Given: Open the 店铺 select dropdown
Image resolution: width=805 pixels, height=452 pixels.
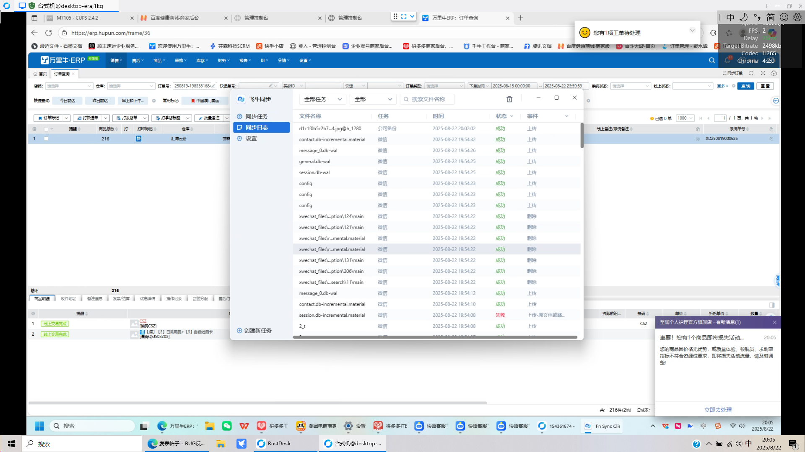Looking at the screenshot, I should pos(69,86).
